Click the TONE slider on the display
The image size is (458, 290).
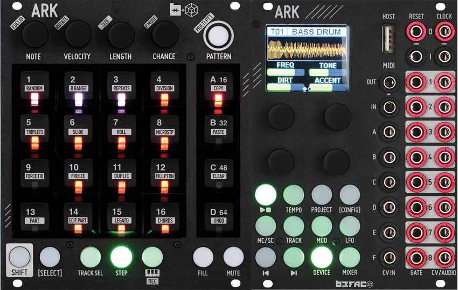tap(328, 72)
